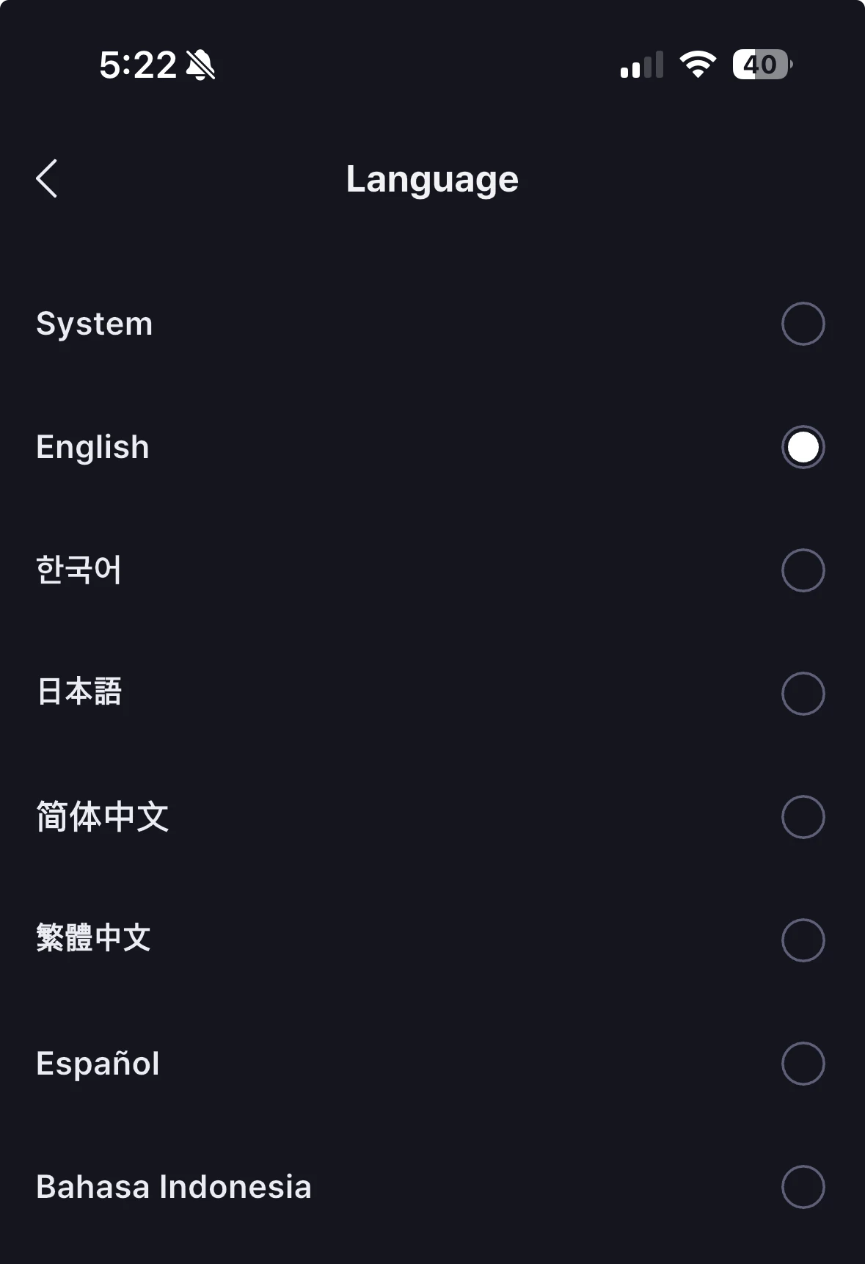Viewport: 865px width, 1264px height.
Task: Tap the Language page title
Action: (x=432, y=179)
